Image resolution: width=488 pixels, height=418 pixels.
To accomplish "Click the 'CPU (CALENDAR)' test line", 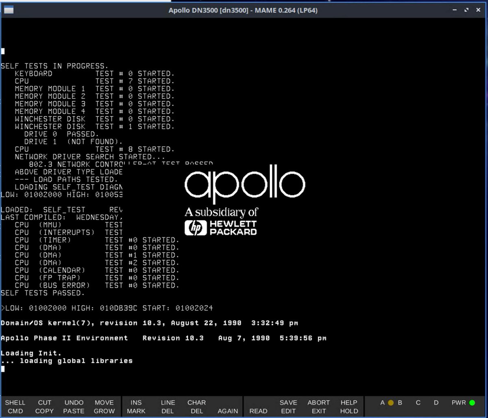I will point(97,270).
